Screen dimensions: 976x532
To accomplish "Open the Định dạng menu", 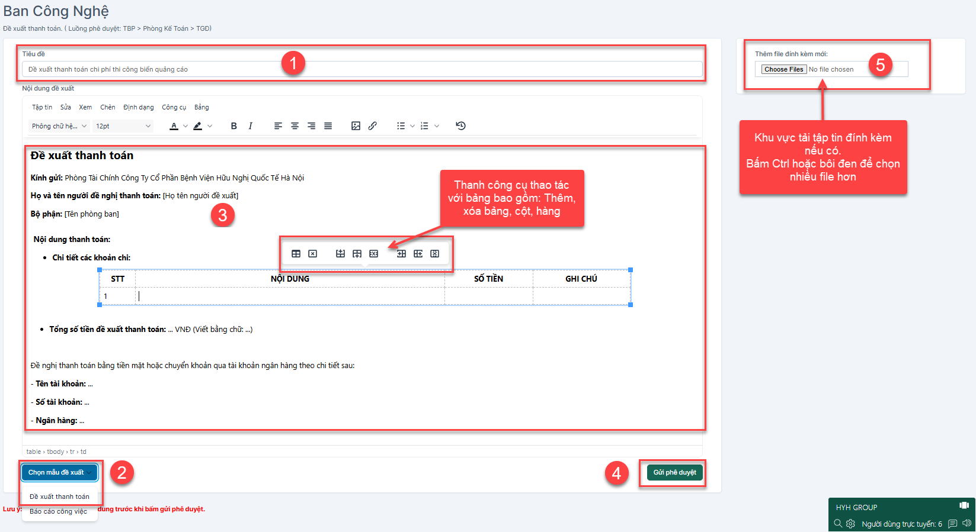I will pos(138,107).
